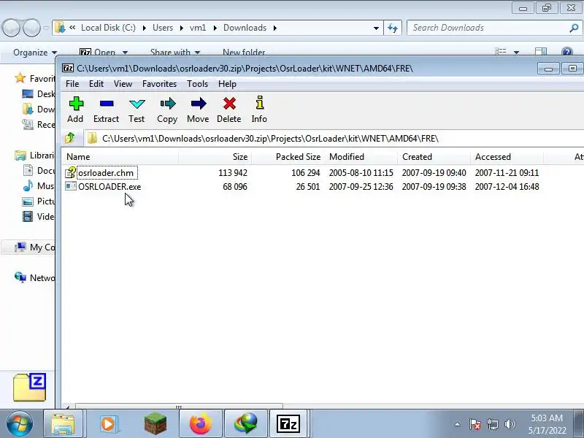Screen dimensions: 584x438
Task: Select Recent Places in Explorer sidebar
Action: point(39,124)
